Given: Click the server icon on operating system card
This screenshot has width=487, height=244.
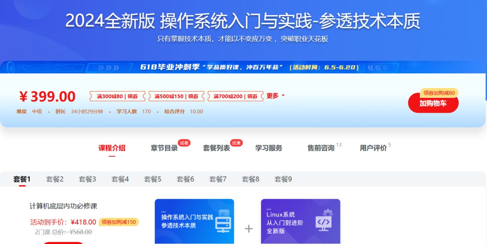Looking at the screenshot, I should coord(223,221).
